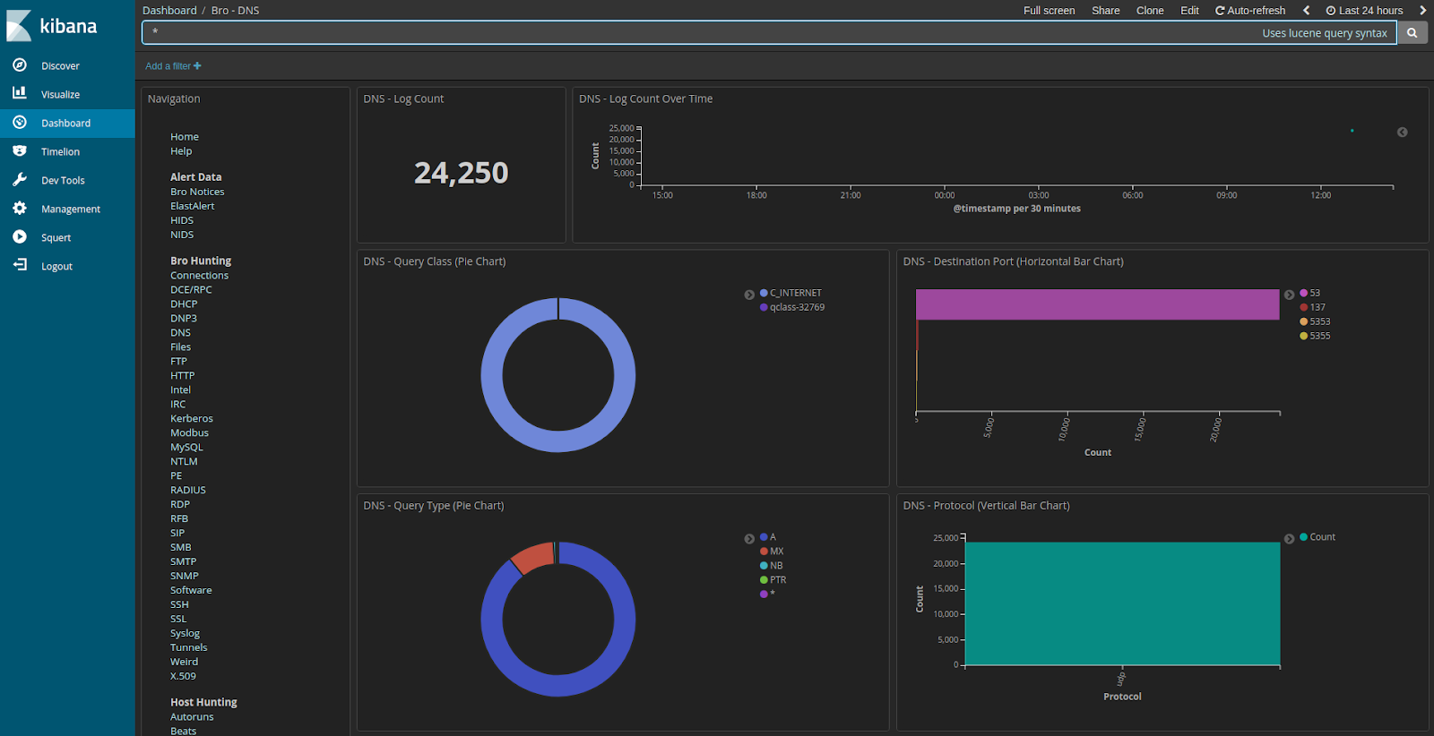Screen dimensions: 1434x736
Task: Open Autoruns under Host Hunting
Action: 192,717
